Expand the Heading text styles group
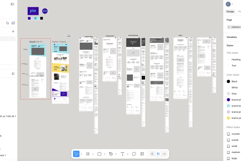 coord(229,60)
